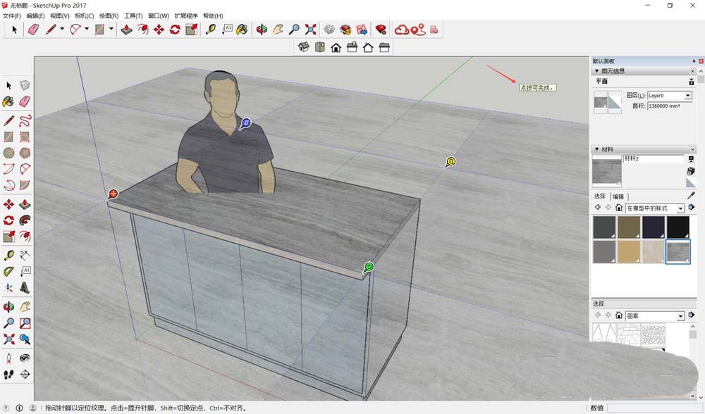Select the Push/Pull tool in top toolbar
Image resolution: width=705 pixels, height=414 pixels.
pos(127,30)
